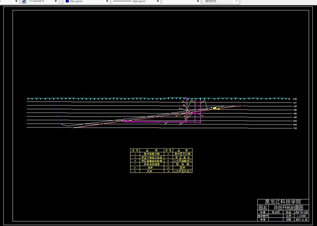
Task: Select legend entry 副井
Action: (x=182, y=168)
